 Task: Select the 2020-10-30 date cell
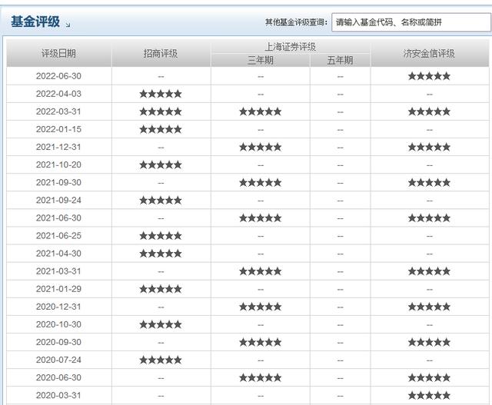tap(58, 324)
